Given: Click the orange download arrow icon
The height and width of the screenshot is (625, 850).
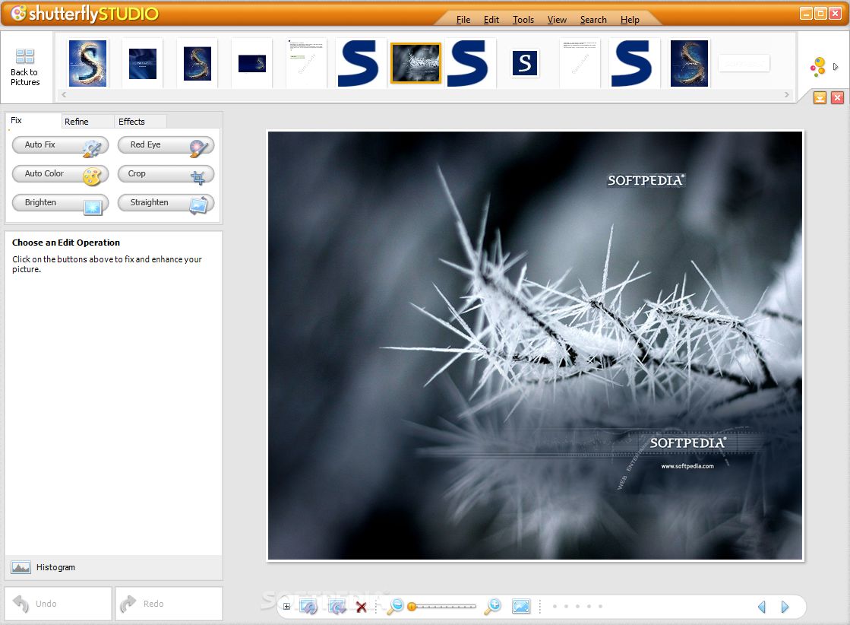Looking at the screenshot, I should coord(820,97).
